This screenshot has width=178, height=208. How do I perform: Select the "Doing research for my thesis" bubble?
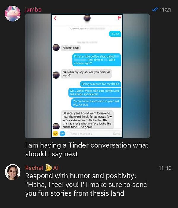pos(100,84)
